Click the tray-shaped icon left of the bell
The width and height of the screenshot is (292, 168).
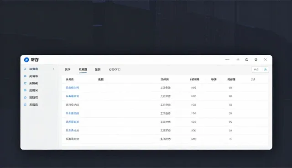click(x=238, y=60)
